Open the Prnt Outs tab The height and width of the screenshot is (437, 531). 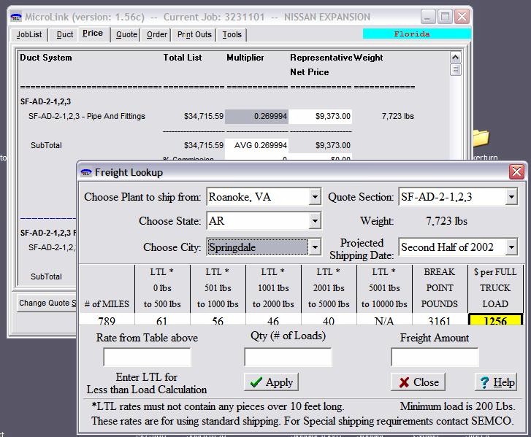pyautogui.click(x=194, y=34)
